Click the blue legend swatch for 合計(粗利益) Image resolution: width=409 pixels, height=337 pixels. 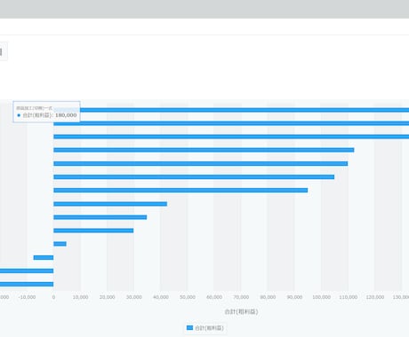[189, 327]
